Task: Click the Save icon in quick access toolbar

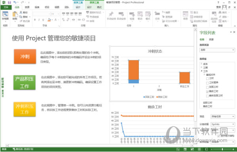Action: [x=9, y=2]
